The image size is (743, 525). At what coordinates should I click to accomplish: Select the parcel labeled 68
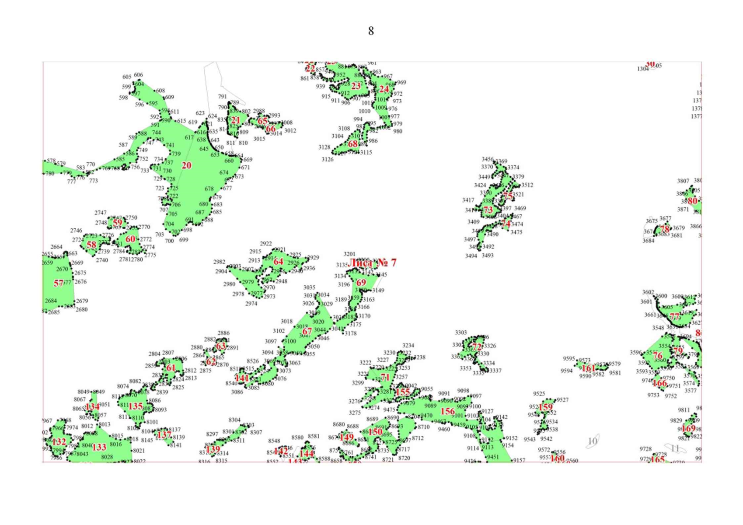[x=352, y=144]
